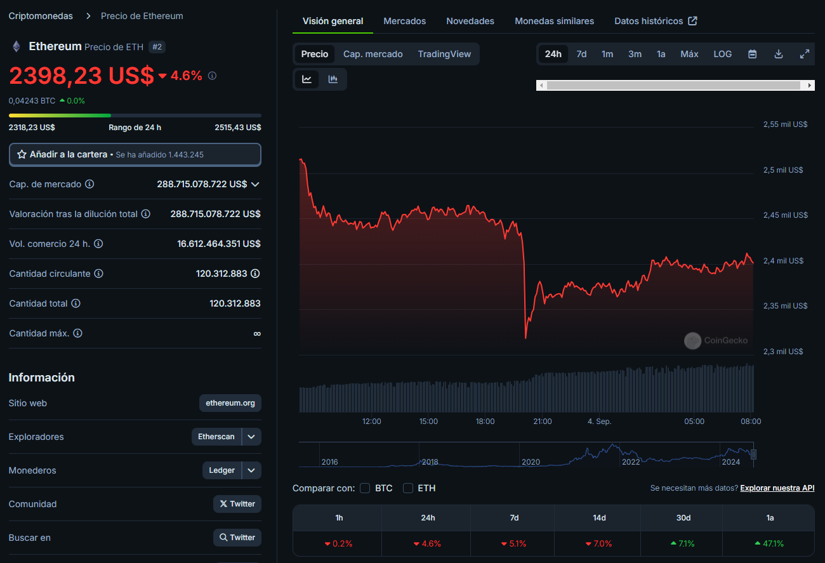Click info icon next to 120.312.883 circulating value
The image size is (825, 563).
[x=255, y=274]
